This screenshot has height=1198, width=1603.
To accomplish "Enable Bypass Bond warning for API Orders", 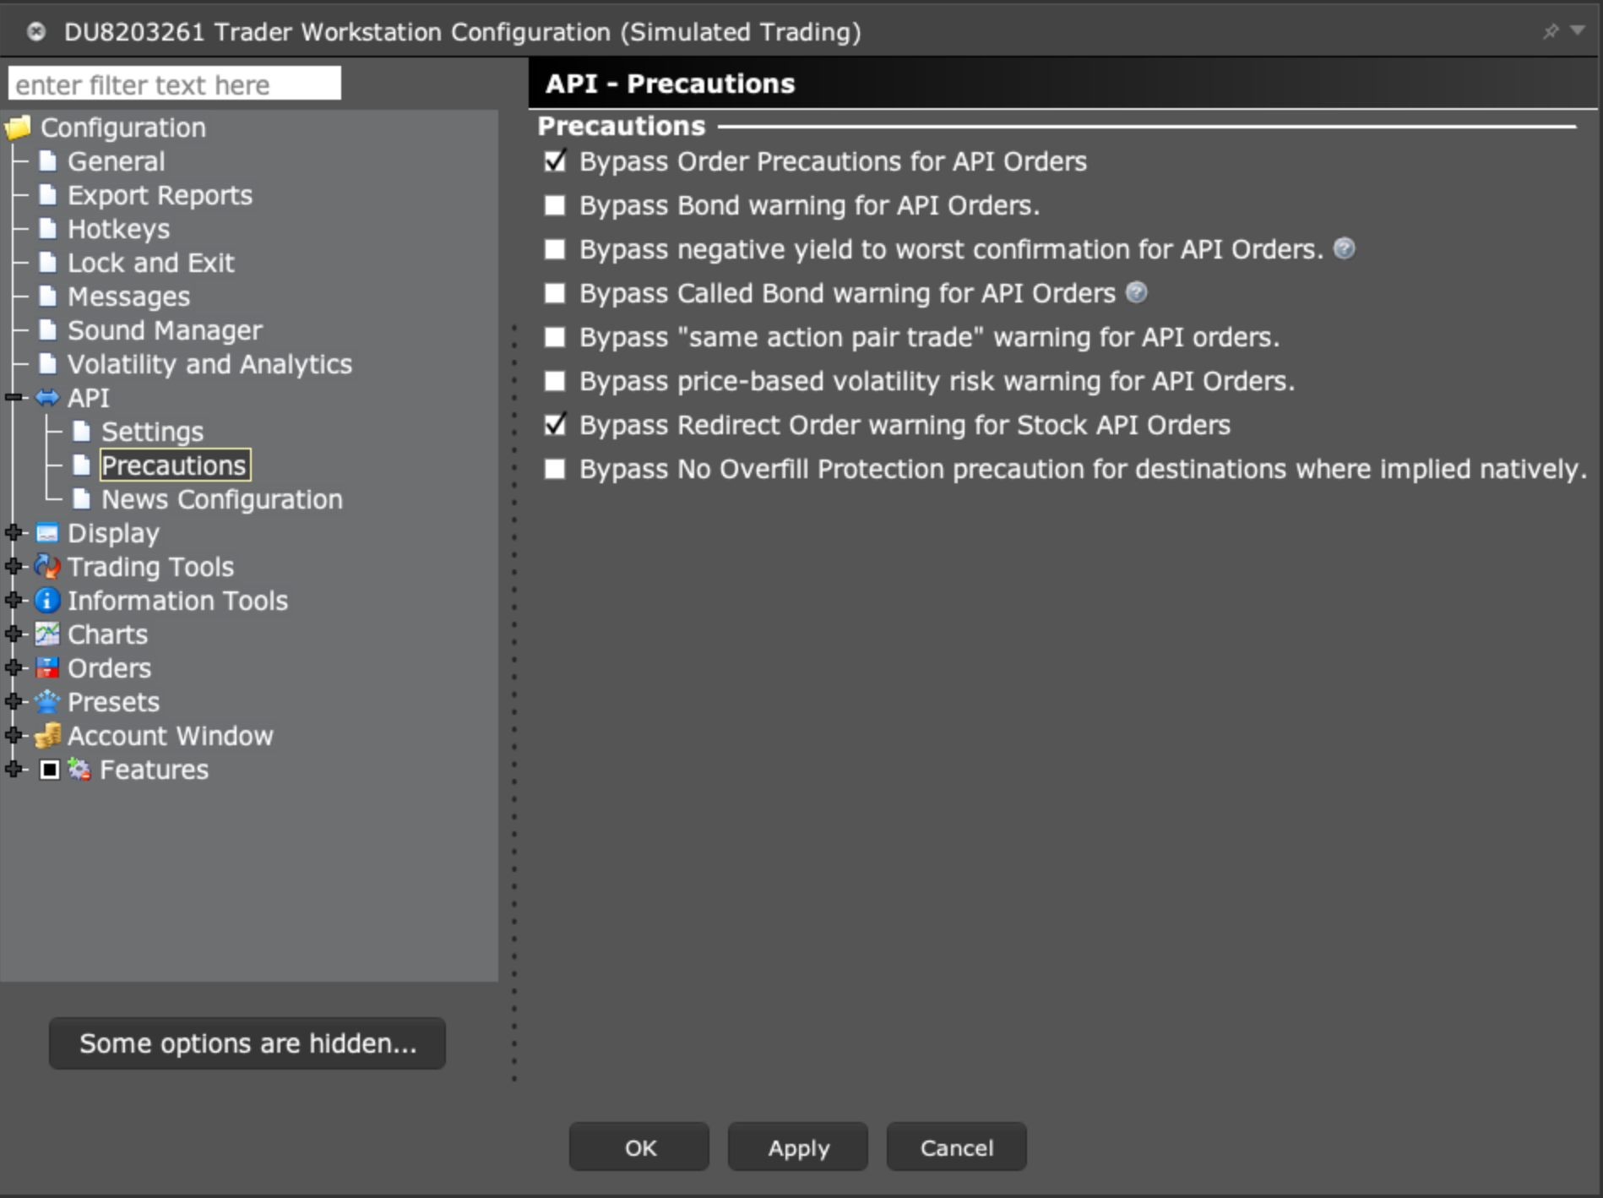I will [555, 205].
